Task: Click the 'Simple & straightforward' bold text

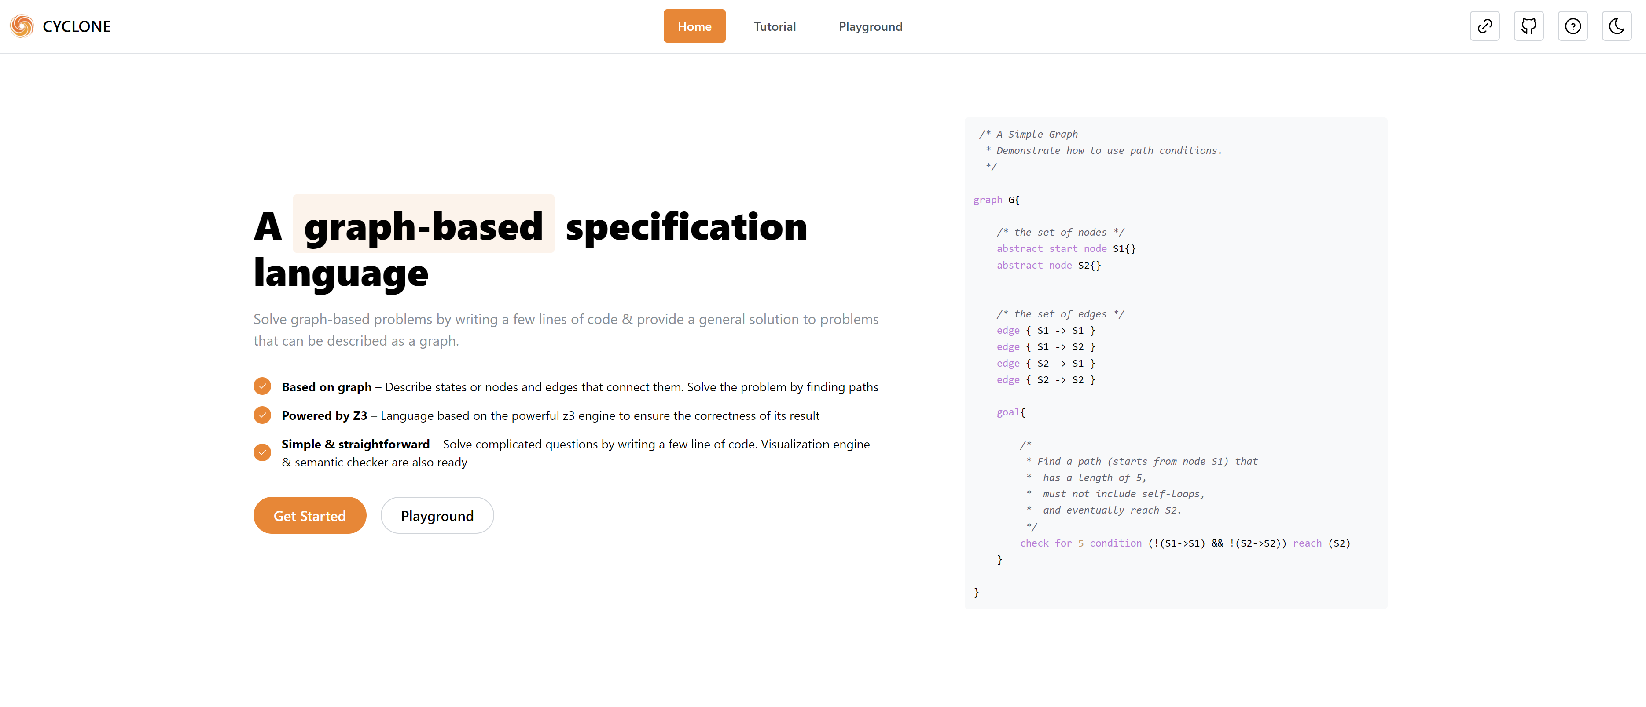Action: [356, 444]
